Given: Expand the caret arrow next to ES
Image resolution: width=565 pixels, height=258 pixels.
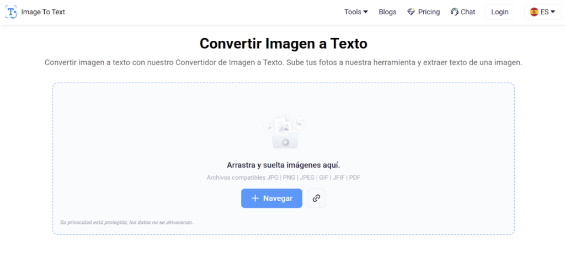Looking at the screenshot, I should pos(553,12).
